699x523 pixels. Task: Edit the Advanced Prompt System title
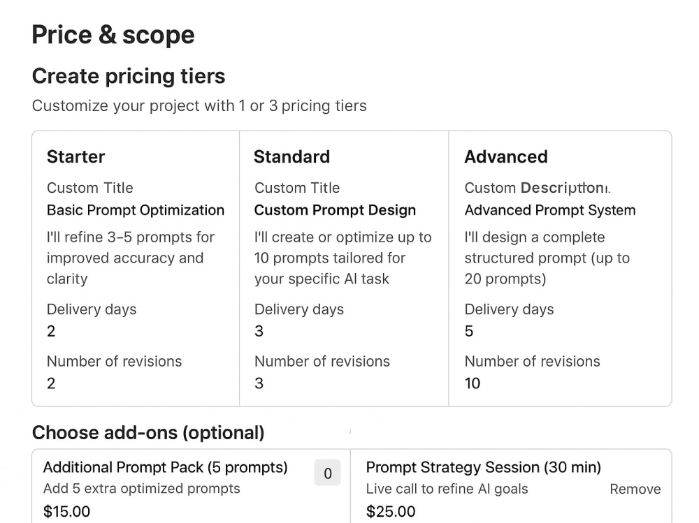[550, 209]
